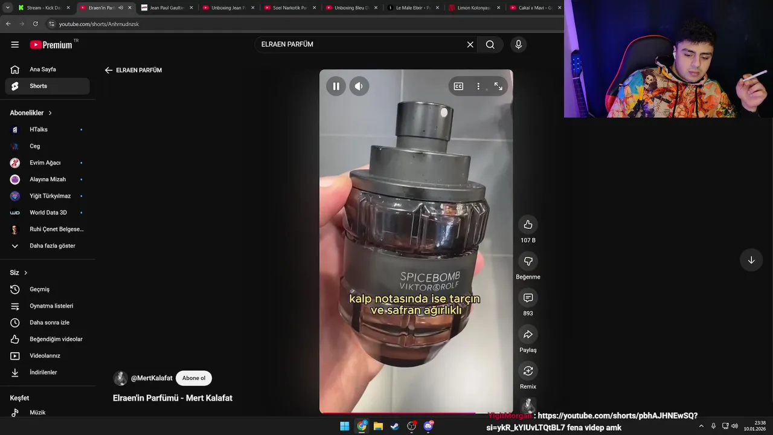Open Oynatma listeleri

pyautogui.click(x=47, y=306)
